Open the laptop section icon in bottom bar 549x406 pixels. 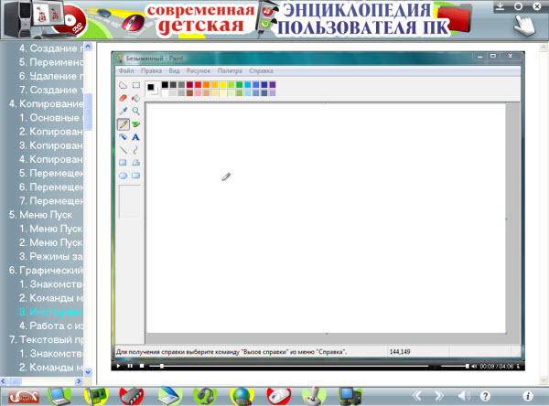(x=59, y=396)
